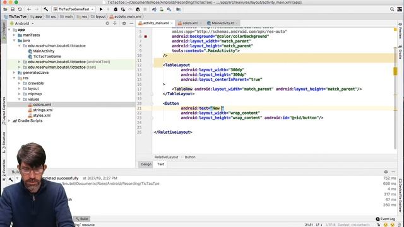The height and width of the screenshot is (227, 404).
Task: Click the Build tool window button
Action: pyautogui.click(x=81, y=219)
